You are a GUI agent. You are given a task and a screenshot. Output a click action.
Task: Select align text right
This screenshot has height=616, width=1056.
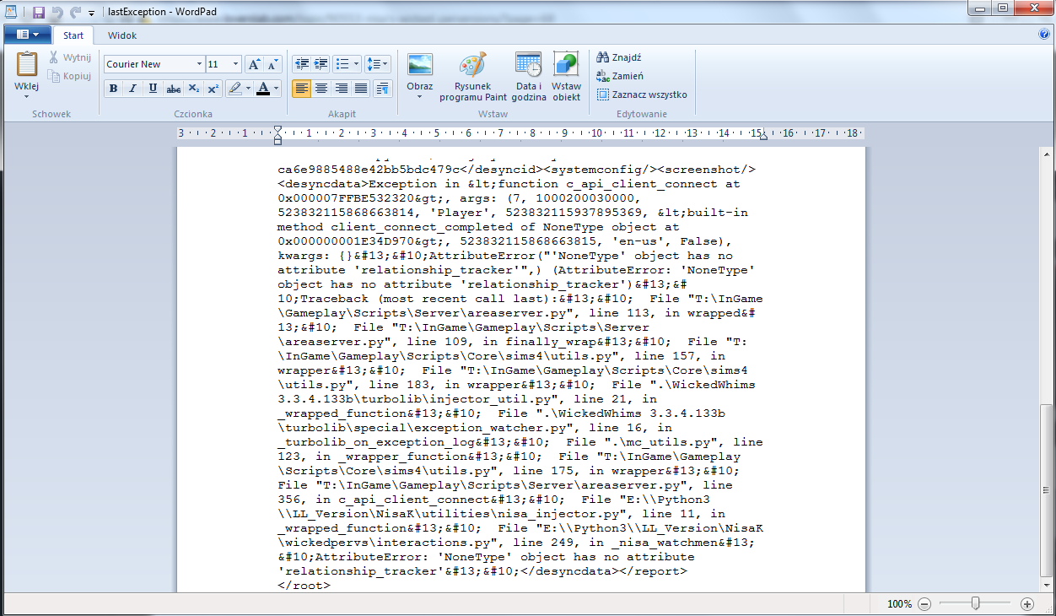click(342, 89)
